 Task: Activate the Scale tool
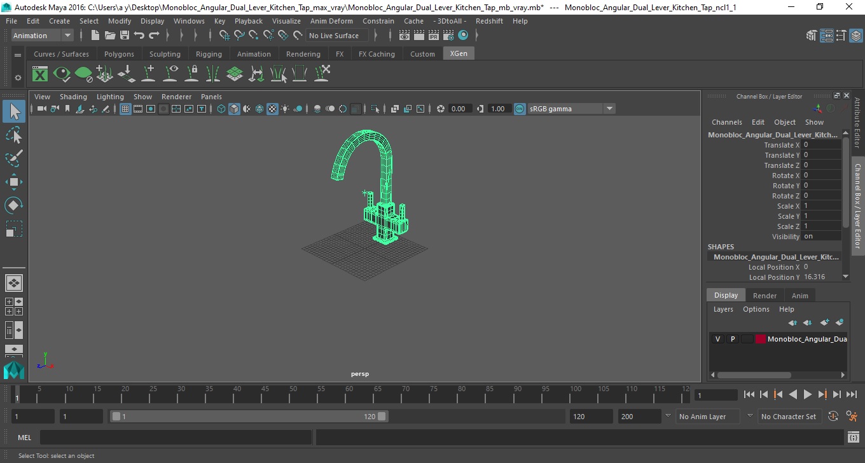(x=14, y=229)
